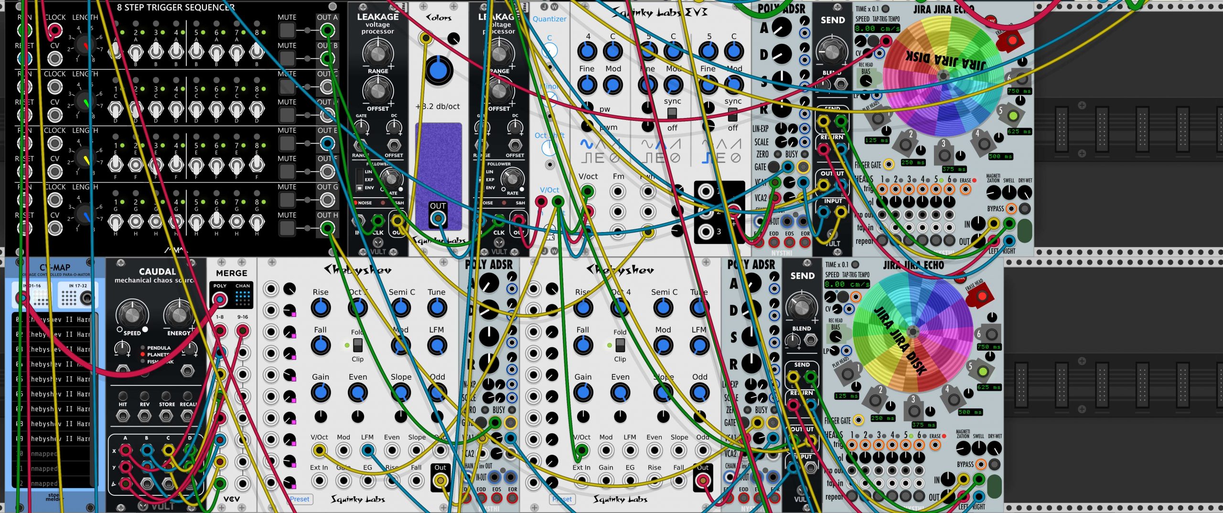Click play head 2 on upper Jira Jira Echo
The image size is (1223, 513).
[906, 145]
